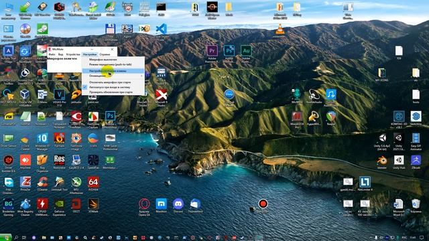Enable Отключать микрофон при старте
Viewport: 429px width, 241px height.
click(x=113, y=82)
